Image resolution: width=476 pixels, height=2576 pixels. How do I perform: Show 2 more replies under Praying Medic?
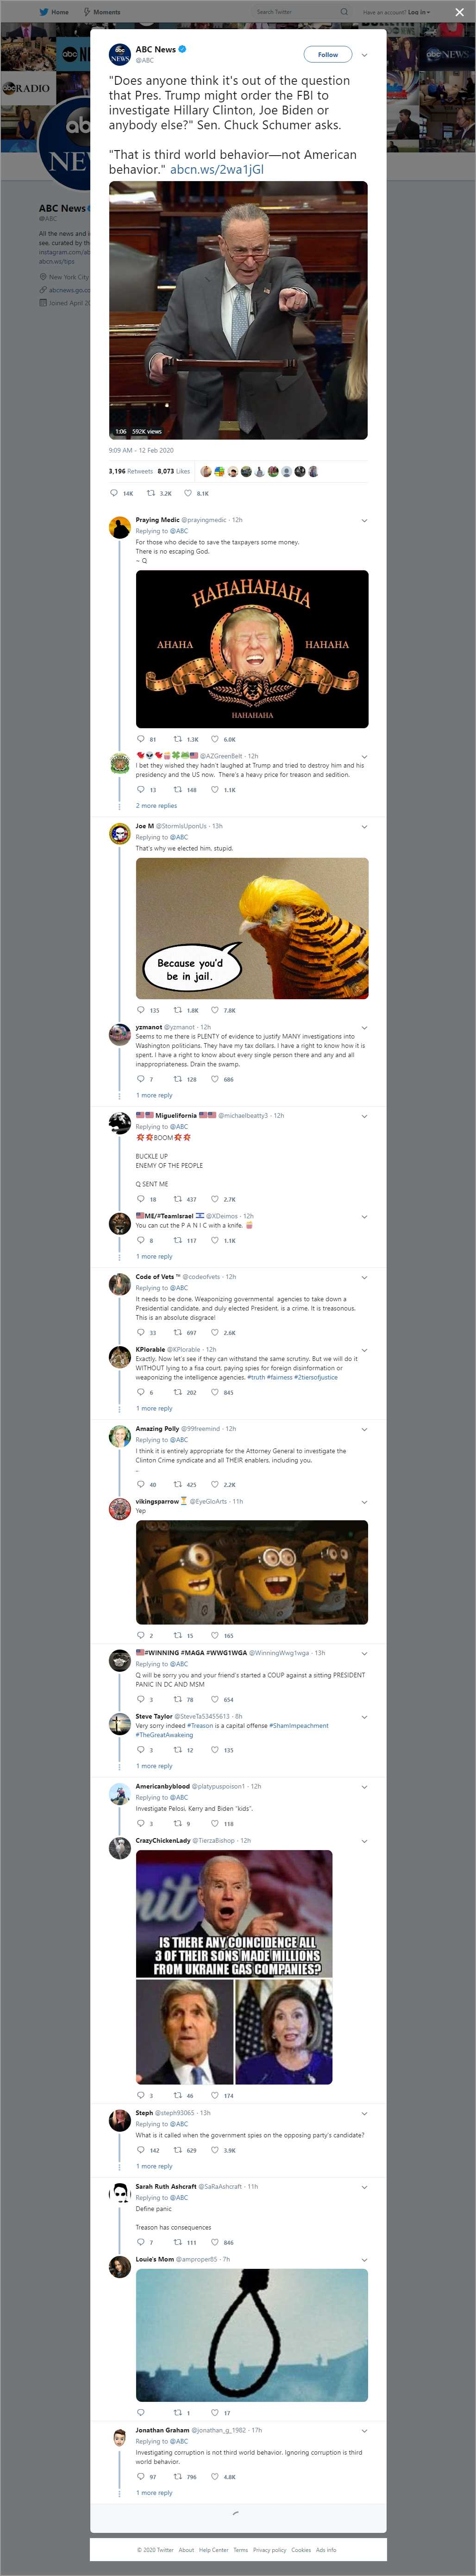coord(156,805)
